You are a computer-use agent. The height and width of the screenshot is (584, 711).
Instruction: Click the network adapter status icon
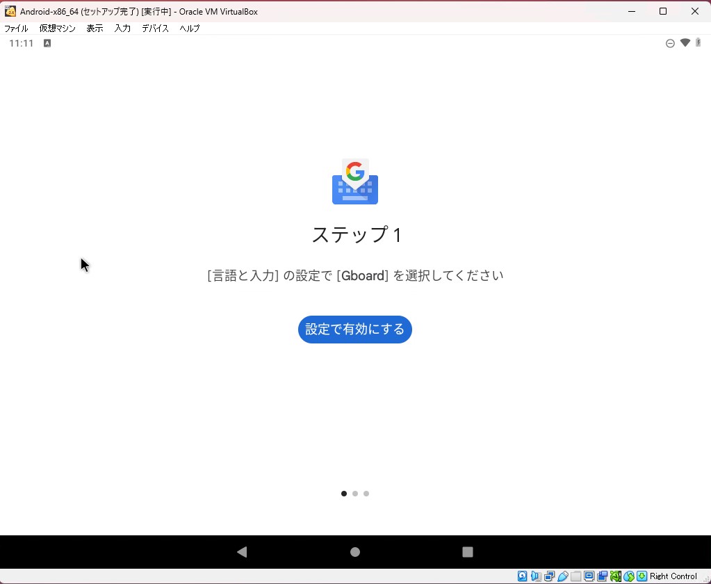coord(550,576)
